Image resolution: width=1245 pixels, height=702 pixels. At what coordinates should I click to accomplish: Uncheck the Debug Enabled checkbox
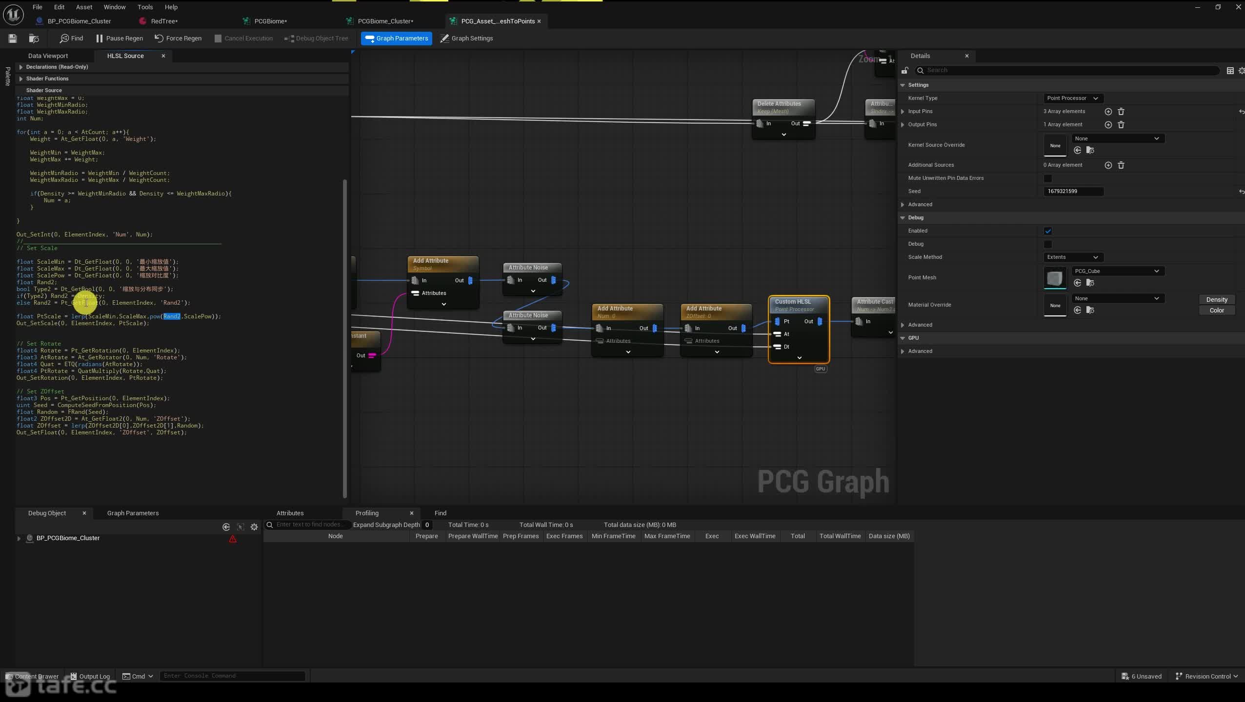[x=1047, y=231]
